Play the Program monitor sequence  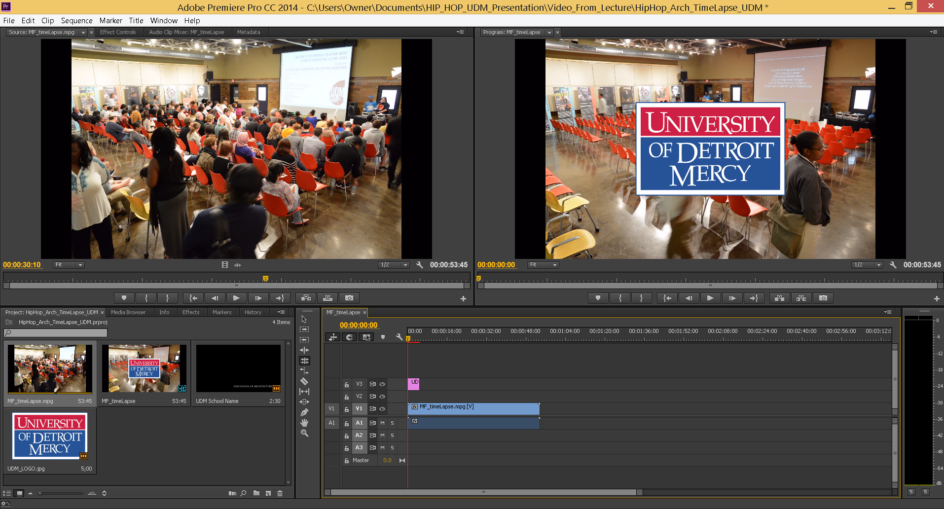click(x=710, y=298)
